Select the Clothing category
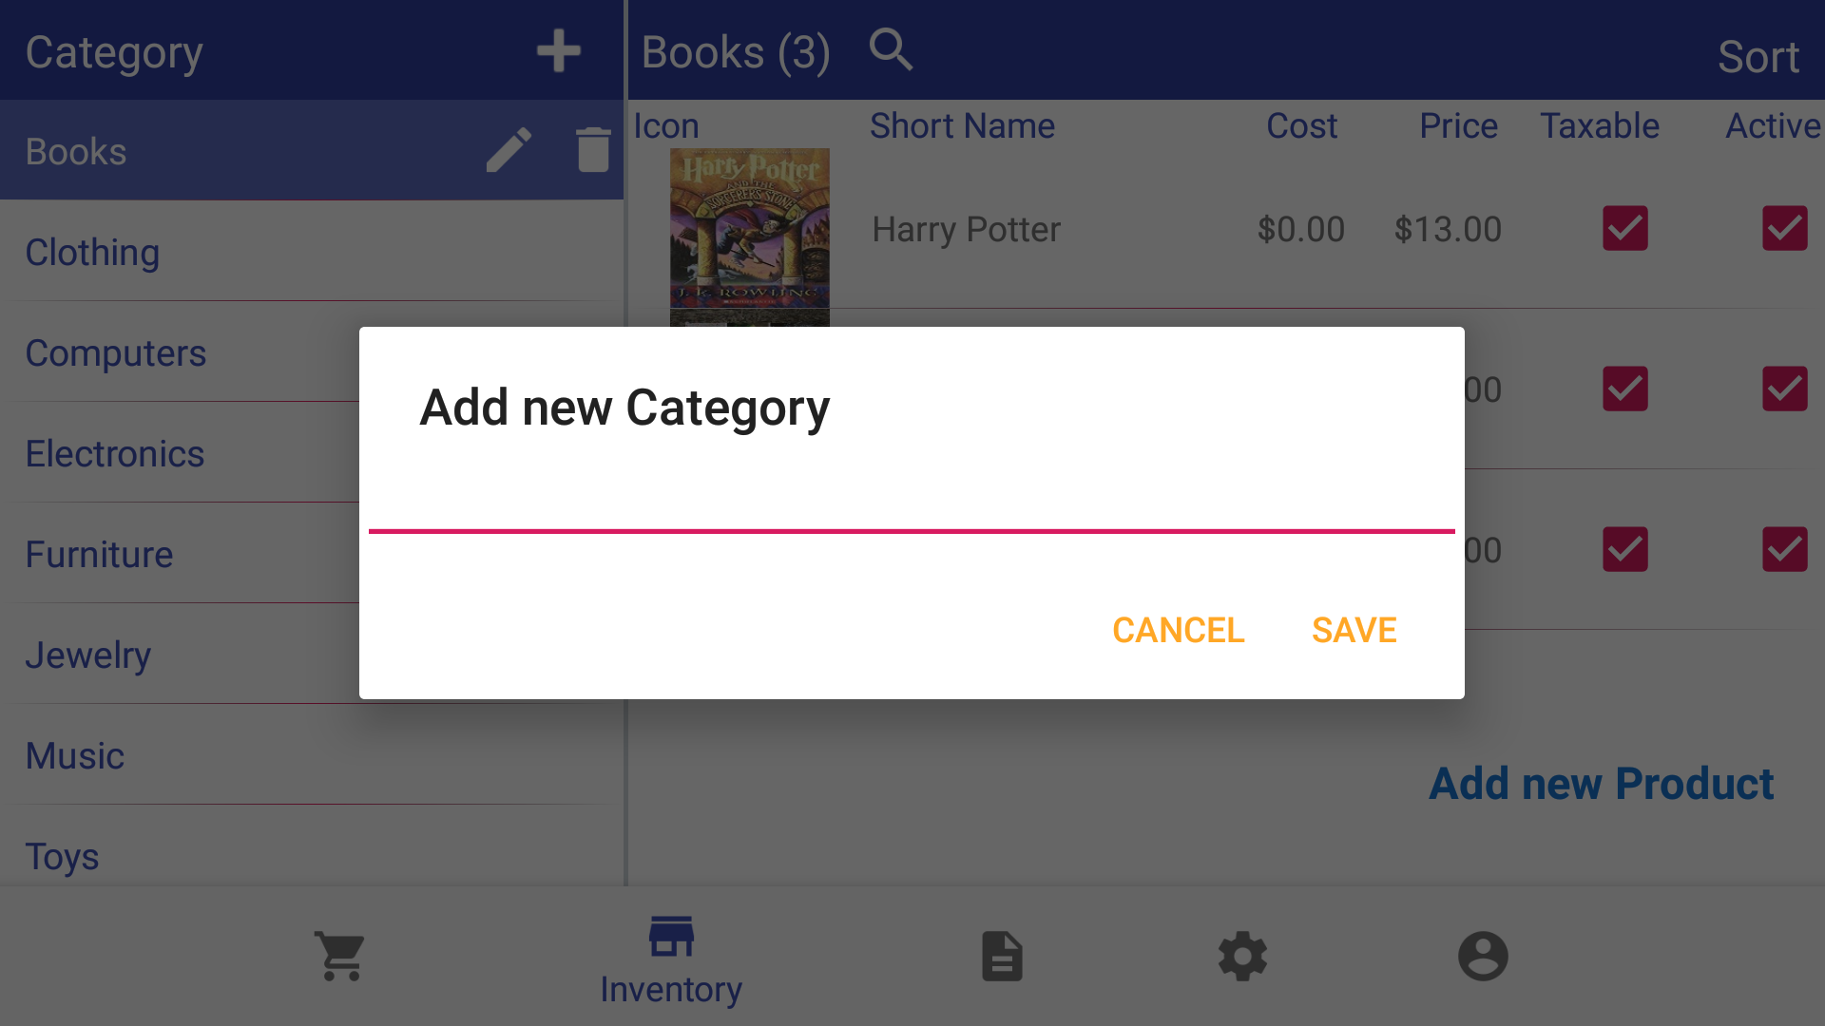Image resolution: width=1825 pixels, height=1026 pixels. (x=92, y=253)
